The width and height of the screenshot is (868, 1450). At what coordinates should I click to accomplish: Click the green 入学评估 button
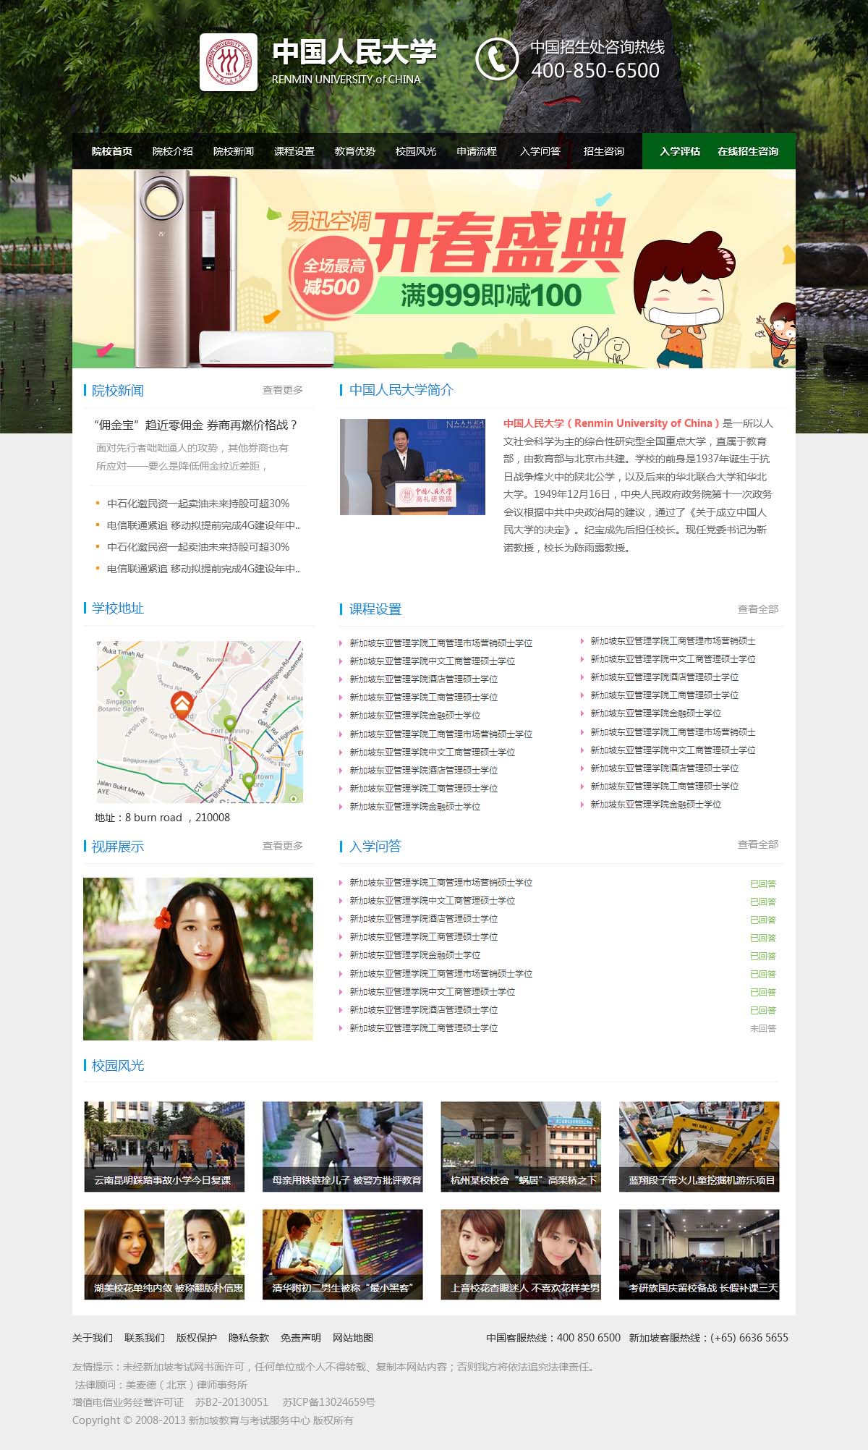click(680, 151)
